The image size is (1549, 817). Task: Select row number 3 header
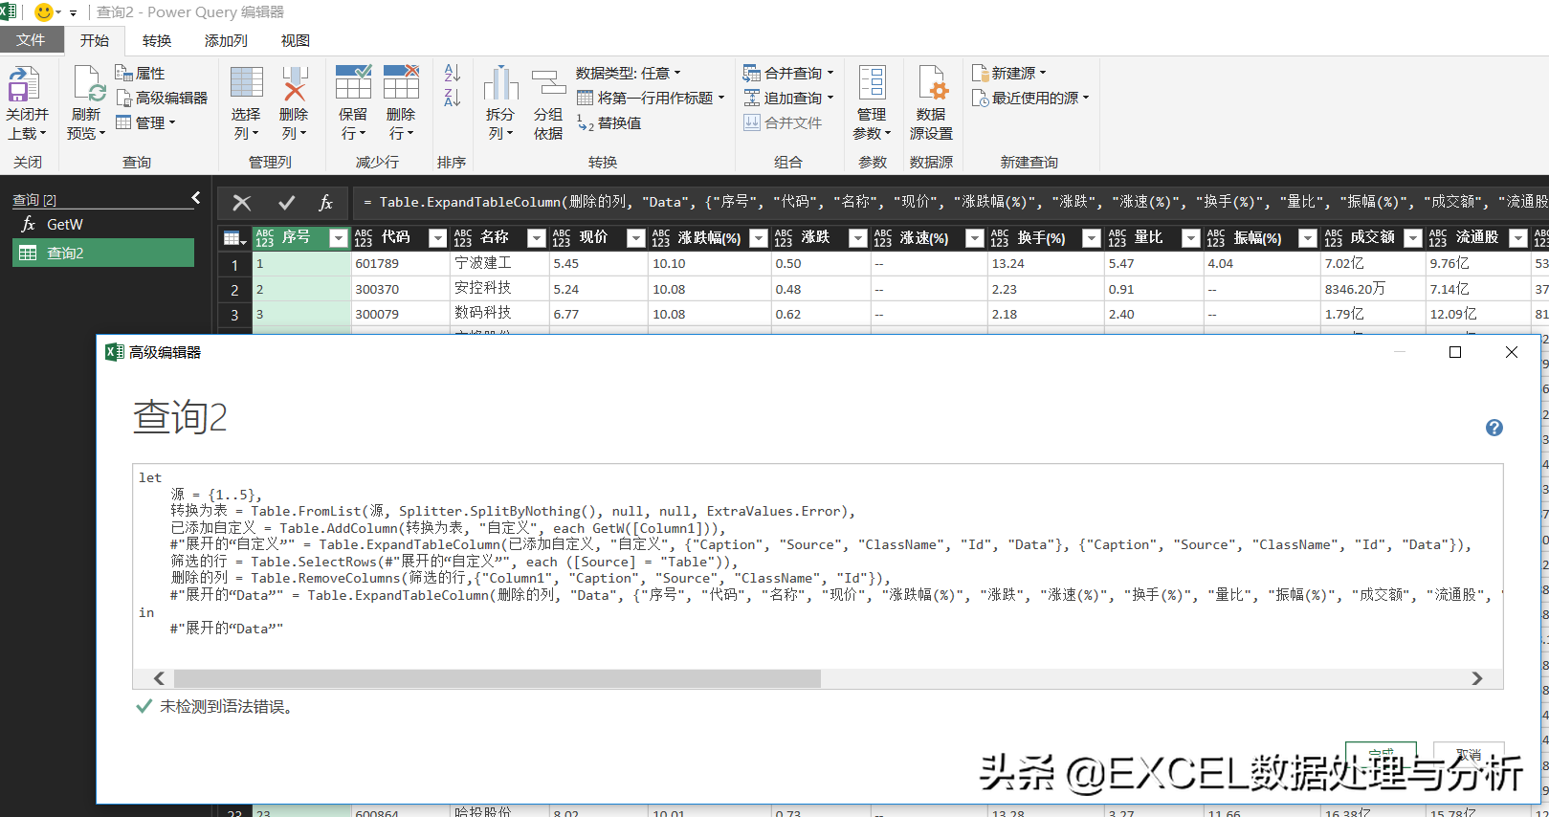[x=234, y=315]
